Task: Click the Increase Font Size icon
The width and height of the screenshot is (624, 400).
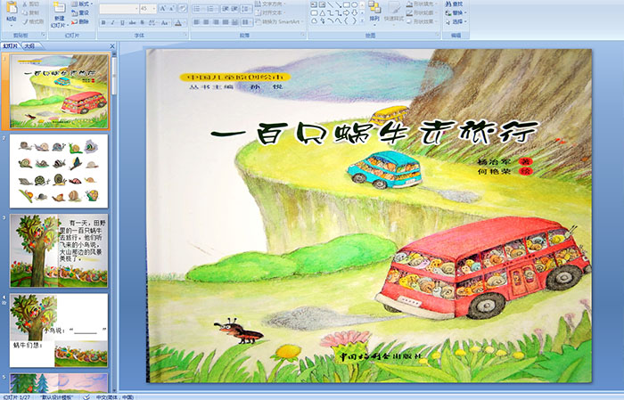Action: click(163, 8)
